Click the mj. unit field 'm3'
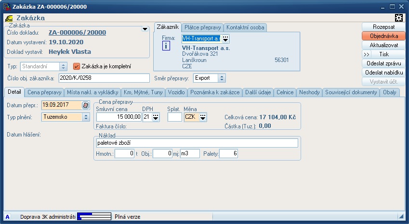 (x=190, y=153)
